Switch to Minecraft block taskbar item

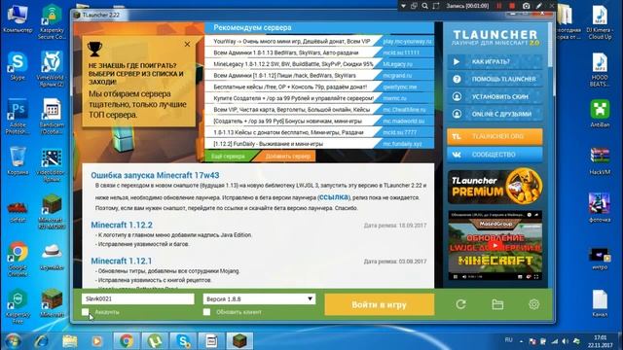(x=240, y=341)
